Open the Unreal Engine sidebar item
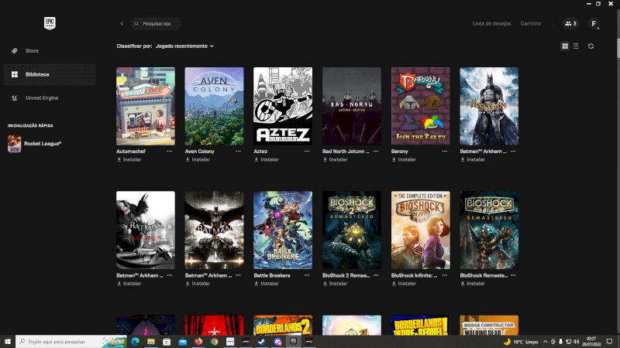Viewport: 620px width, 348px height. pos(42,98)
